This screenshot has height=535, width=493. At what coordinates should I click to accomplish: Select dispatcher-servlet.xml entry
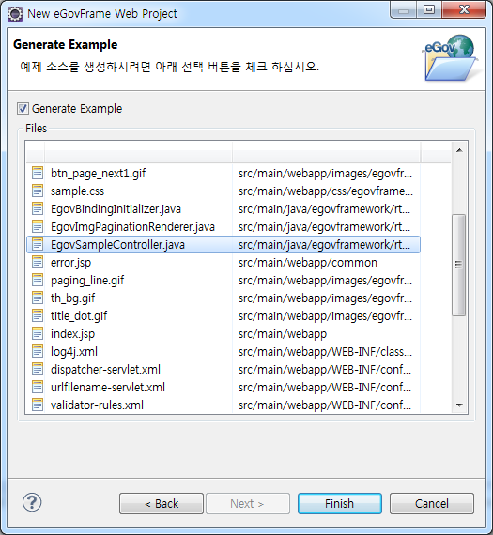(223, 369)
